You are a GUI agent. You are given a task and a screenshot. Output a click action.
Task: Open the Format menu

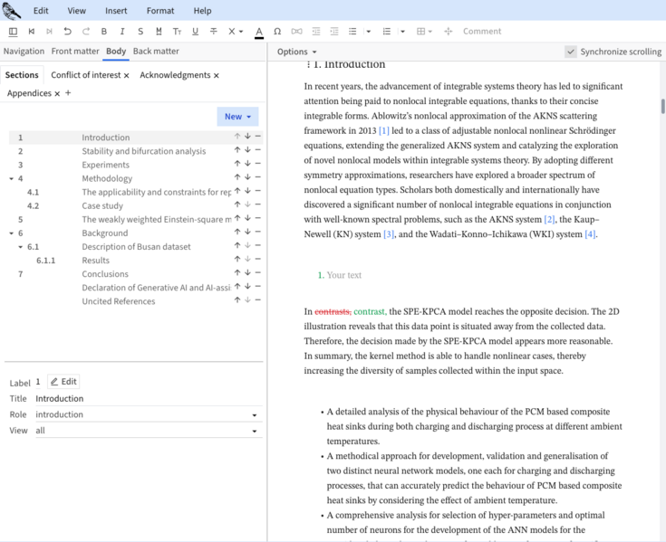(160, 11)
